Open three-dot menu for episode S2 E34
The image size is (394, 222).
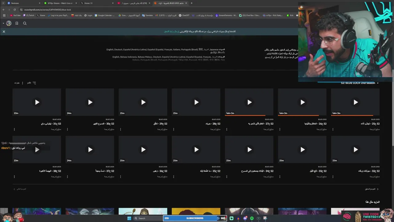click(x=227, y=177)
